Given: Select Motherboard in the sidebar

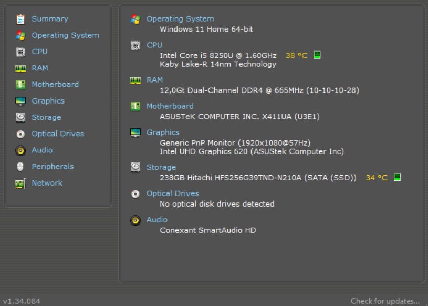Looking at the screenshot, I should tap(55, 85).
